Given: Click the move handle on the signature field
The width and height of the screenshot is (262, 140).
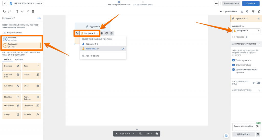Looking at the screenshot, I should click(x=77, y=33).
